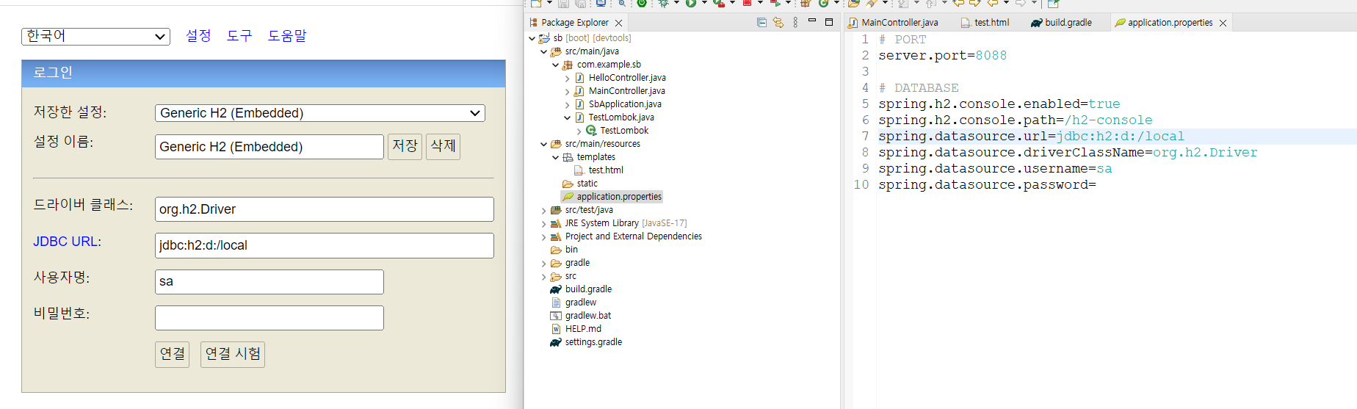
Task: Maximize the Package Explorer view
Action: [829, 22]
